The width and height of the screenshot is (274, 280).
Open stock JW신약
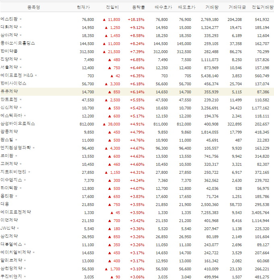click(8, 228)
